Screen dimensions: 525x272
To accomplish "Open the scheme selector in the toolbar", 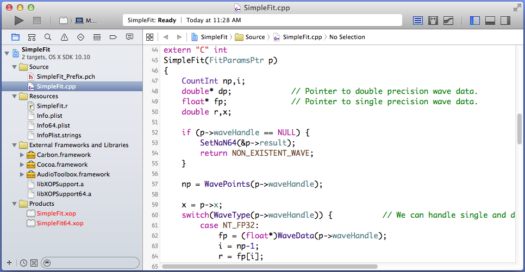I will click(x=63, y=21).
